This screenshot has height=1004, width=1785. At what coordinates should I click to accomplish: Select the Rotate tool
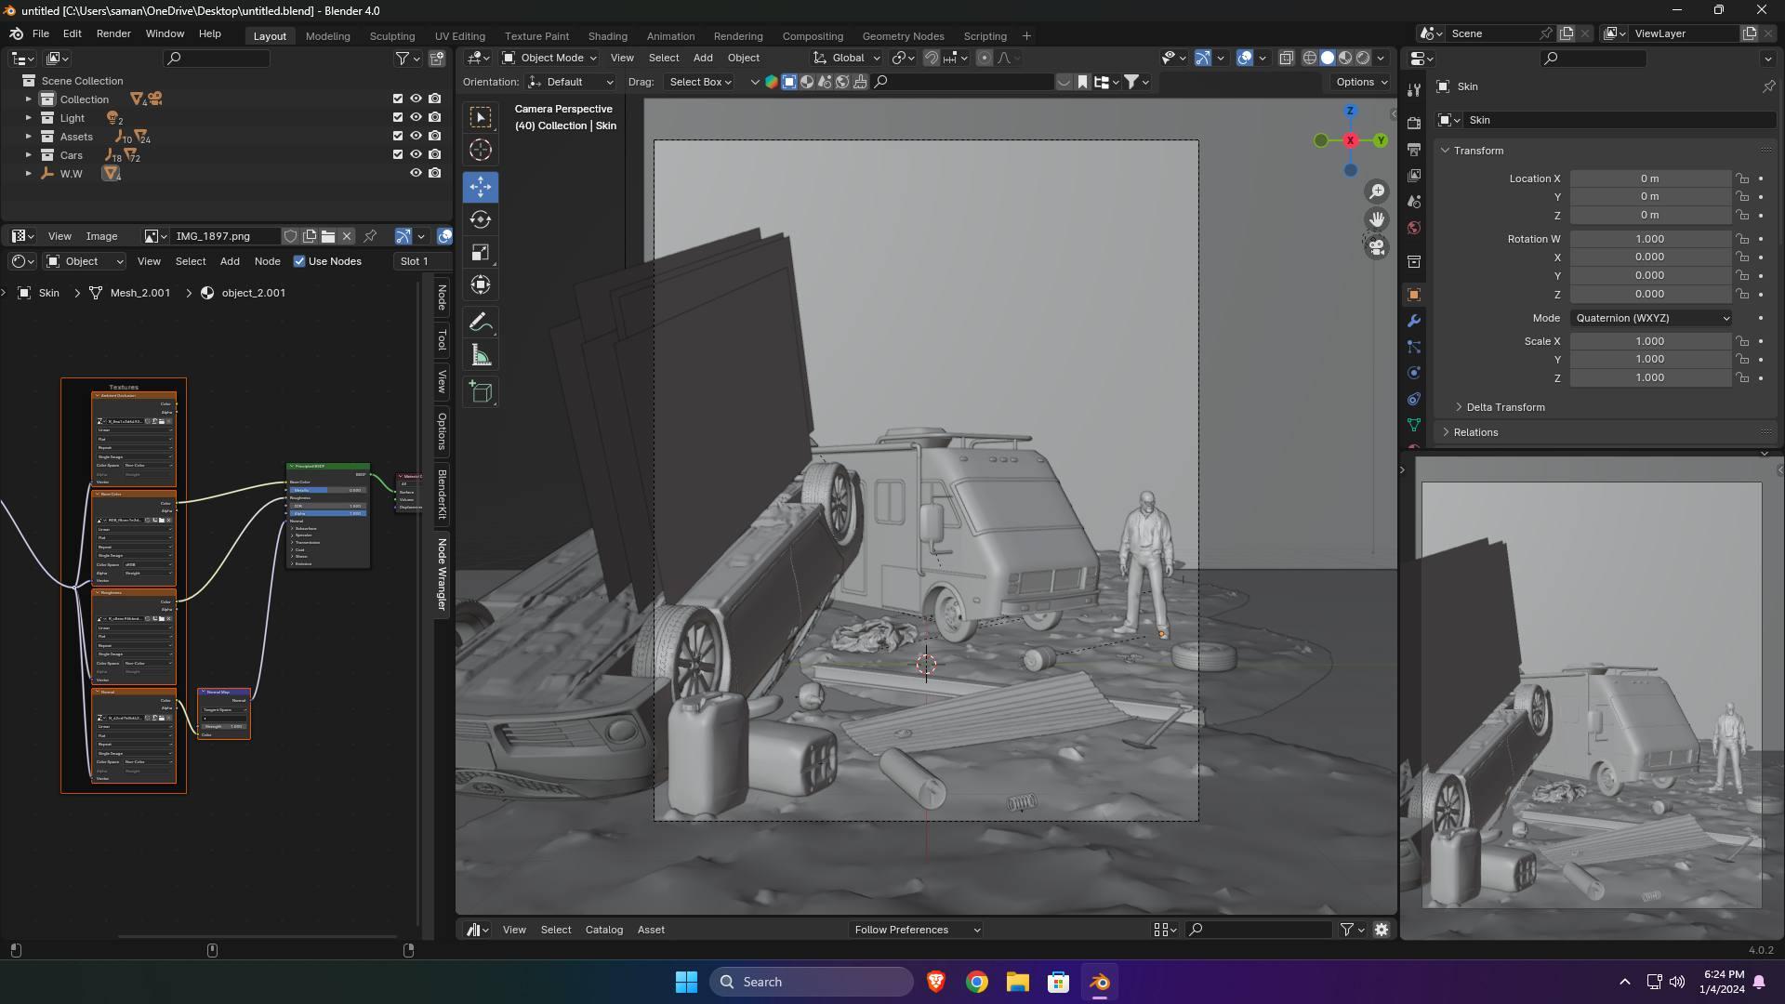coord(481,219)
